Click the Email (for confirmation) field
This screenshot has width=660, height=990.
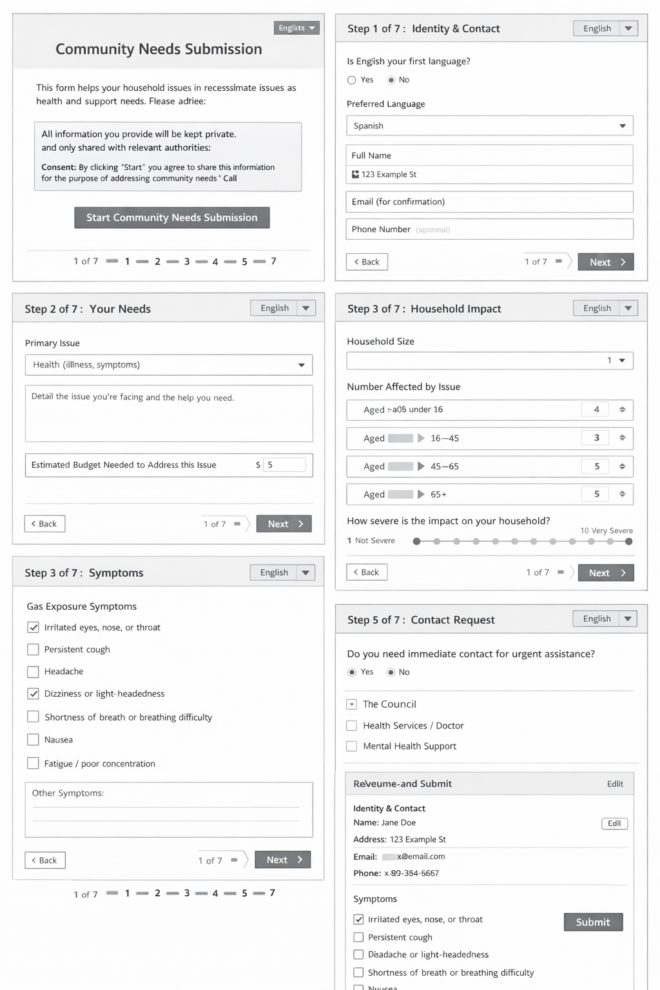(x=490, y=202)
